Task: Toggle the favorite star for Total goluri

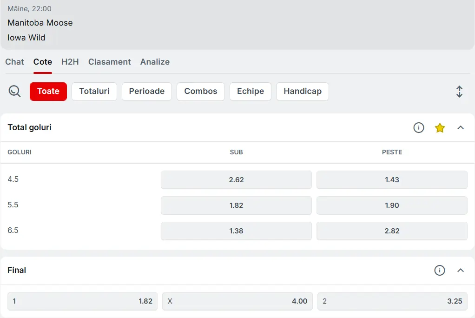Action: 440,128
